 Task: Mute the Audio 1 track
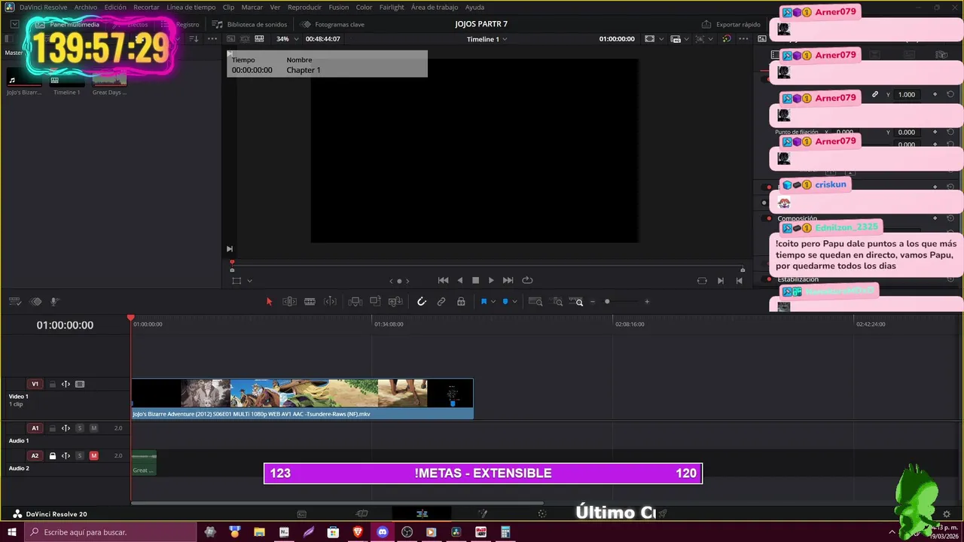click(93, 428)
